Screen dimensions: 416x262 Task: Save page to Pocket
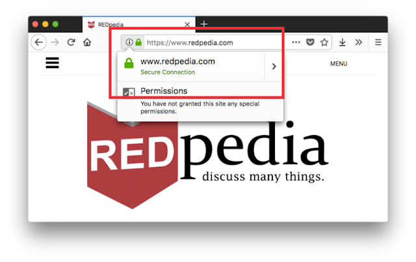310,42
